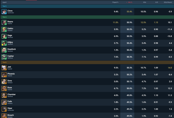Click Sage's agent portrait icon
Image resolution: width=174 pixels, height=118 pixels.
click(4, 36)
